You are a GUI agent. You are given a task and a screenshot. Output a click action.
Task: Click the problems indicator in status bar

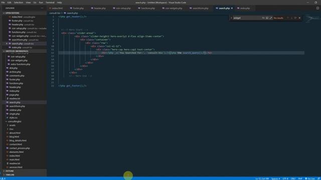click(x=4, y=178)
